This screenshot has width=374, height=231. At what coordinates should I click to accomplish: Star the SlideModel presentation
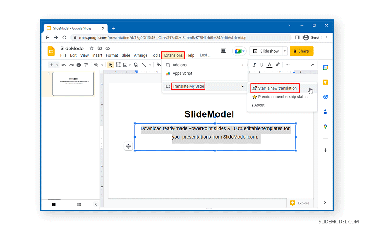click(x=92, y=48)
